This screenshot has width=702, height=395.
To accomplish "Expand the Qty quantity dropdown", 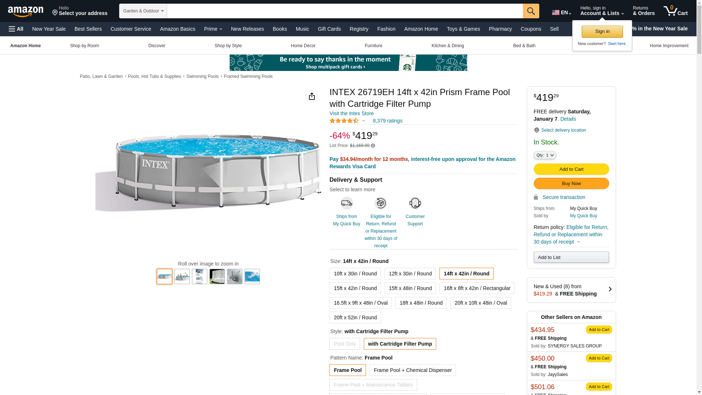I will coord(545,155).
